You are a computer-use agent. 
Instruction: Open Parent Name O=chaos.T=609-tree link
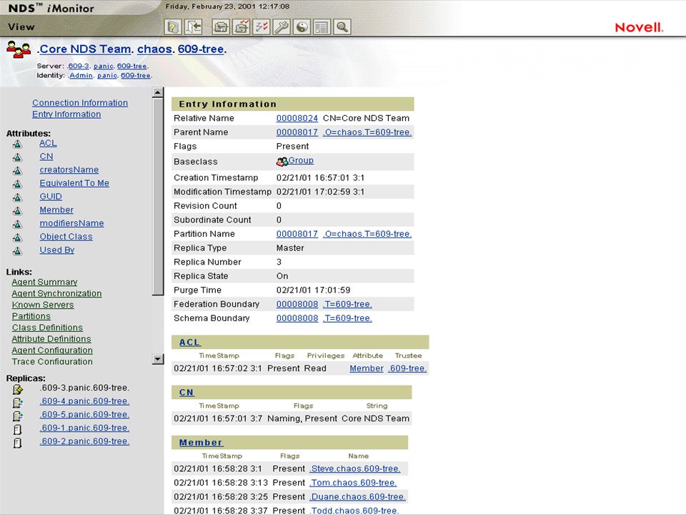[367, 132]
